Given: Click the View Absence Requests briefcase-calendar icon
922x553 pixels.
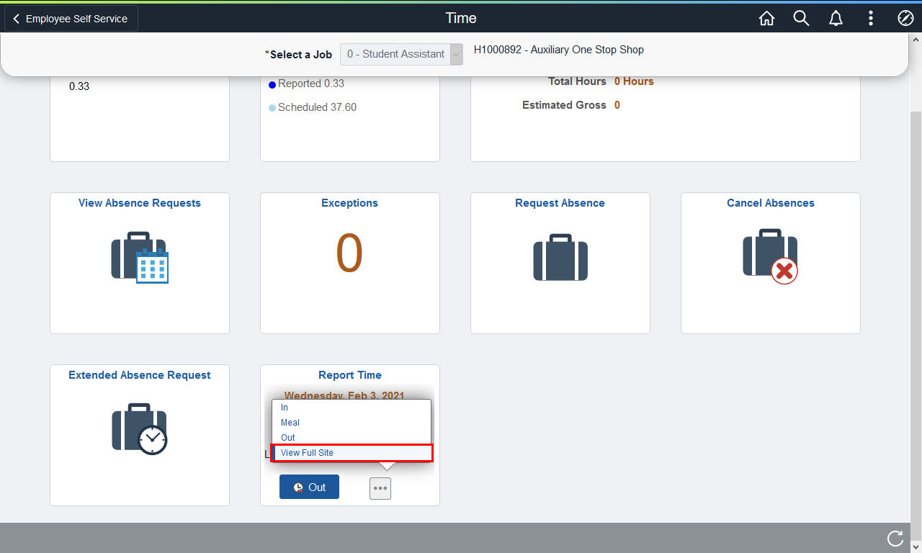Looking at the screenshot, I should click(139, 257).
